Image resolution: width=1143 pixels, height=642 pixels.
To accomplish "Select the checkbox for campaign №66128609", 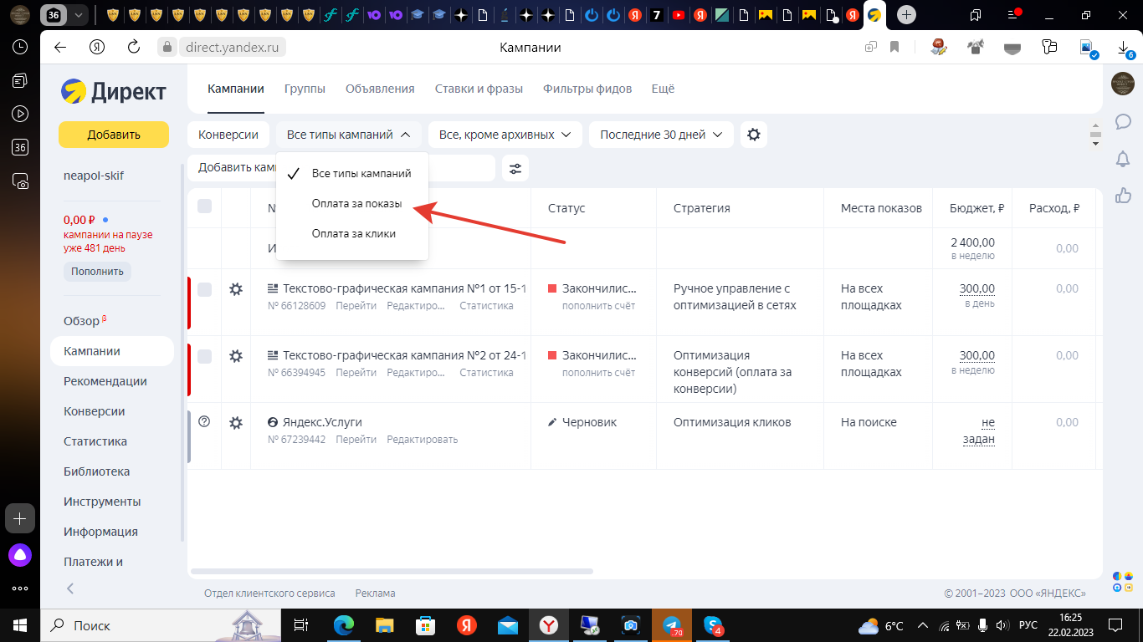I will pos(202,290).
